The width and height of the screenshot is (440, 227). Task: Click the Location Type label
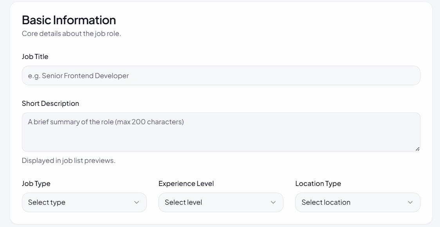coord(318,184)
